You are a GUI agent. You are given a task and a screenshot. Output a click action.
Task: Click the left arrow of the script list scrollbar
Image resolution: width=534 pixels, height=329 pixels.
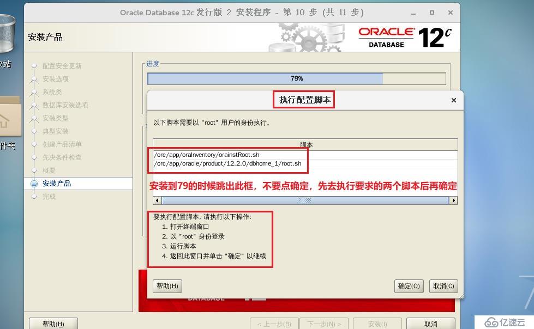coord(157,200)
